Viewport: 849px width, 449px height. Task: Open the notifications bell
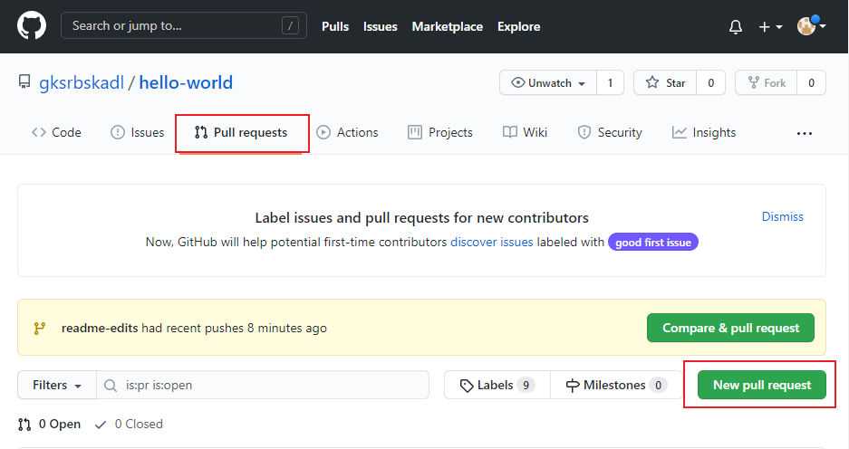pos(736,26)
